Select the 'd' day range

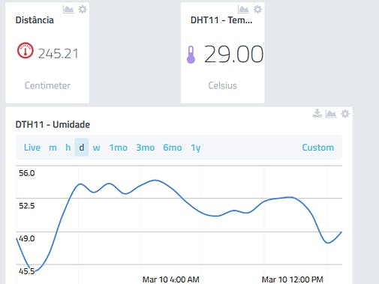[82, 148]
